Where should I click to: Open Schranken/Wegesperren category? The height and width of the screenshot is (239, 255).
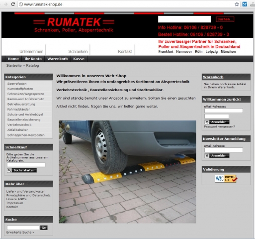pyautogui.click(x=25, y=94)
